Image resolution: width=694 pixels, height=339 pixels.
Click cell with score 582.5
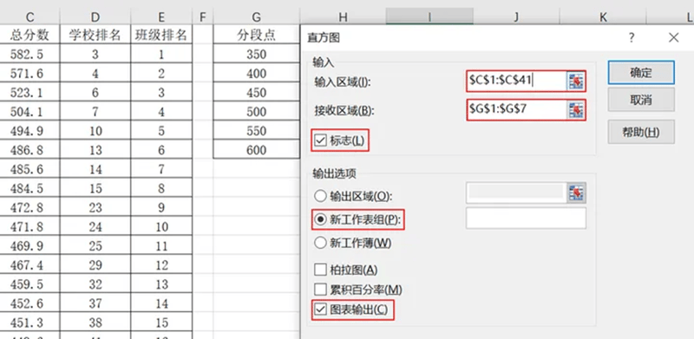click(29, 54)
